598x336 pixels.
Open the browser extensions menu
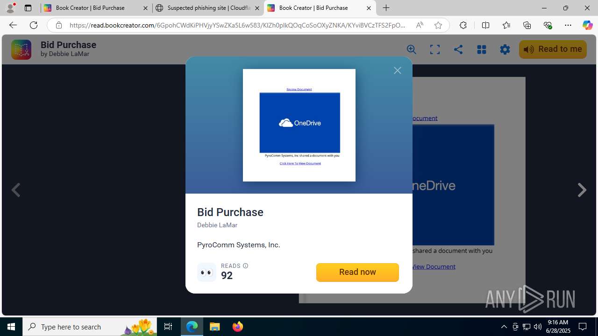(463, 25)
